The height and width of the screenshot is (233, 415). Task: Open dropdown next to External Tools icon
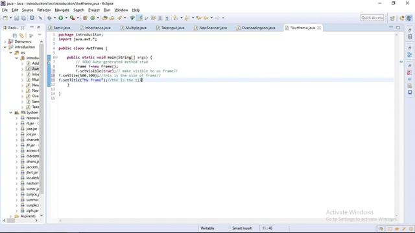point(78,18)
